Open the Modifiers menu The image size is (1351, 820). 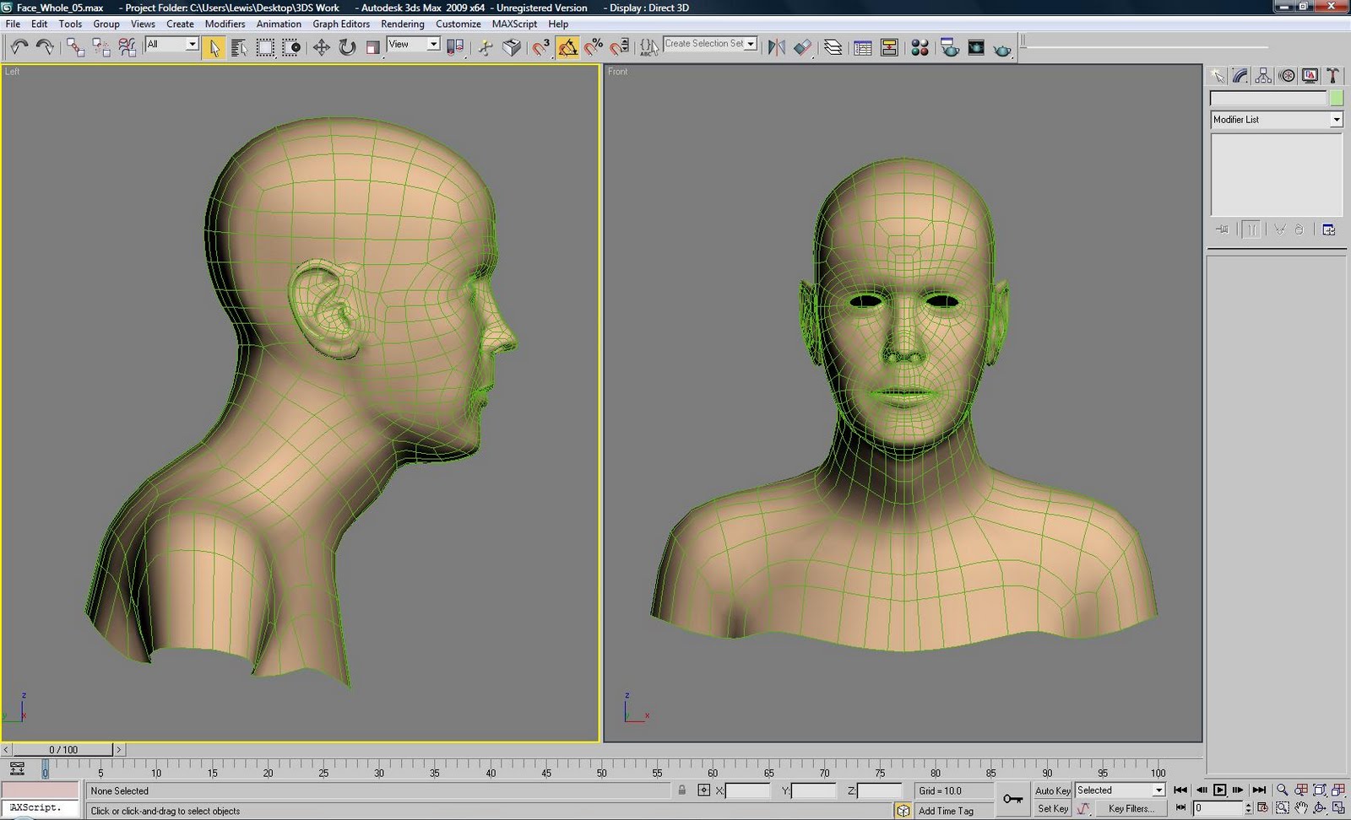point(225,24)
